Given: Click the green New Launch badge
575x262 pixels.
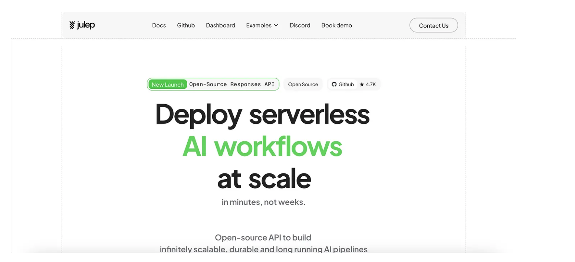Looking at the screenshot, I should (168, 84).
